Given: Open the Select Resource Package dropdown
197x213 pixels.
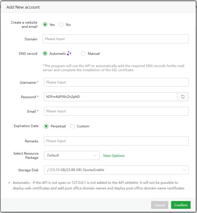Looking at the screenshot, I should [x=72, y=155].
